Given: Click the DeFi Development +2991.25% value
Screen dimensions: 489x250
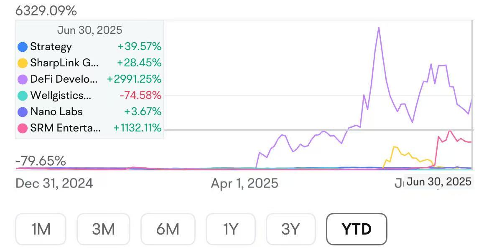Looking at the screenshot, I should [134, 79].
